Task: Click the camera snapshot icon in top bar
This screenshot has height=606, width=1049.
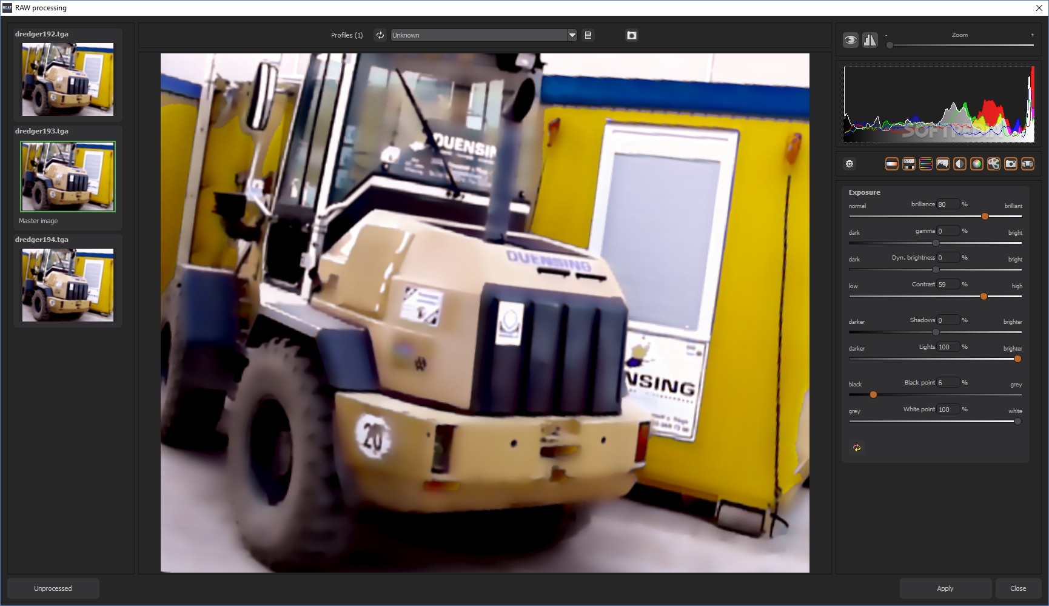Action: pyautogui.click(x=632, y=35)
